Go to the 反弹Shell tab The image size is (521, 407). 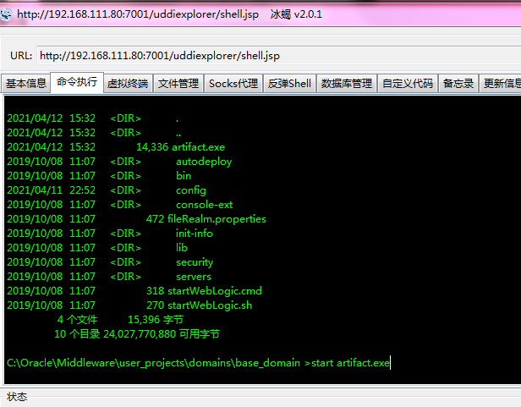[289, 83]
